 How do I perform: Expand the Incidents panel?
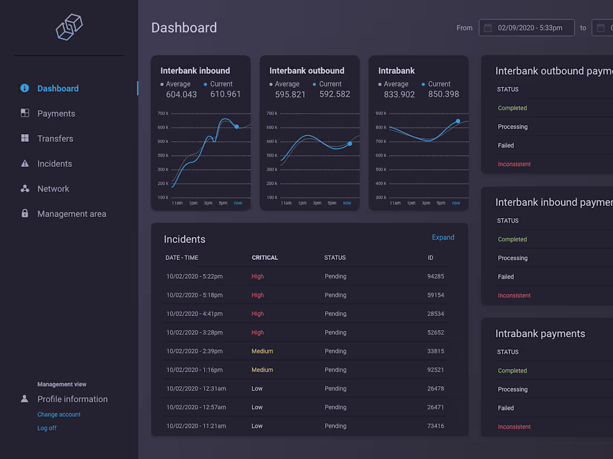443,238
